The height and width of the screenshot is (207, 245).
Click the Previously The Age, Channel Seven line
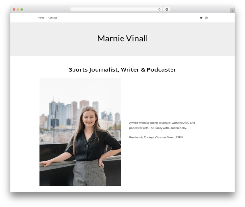pyautogui.click(x=156, y=137)
